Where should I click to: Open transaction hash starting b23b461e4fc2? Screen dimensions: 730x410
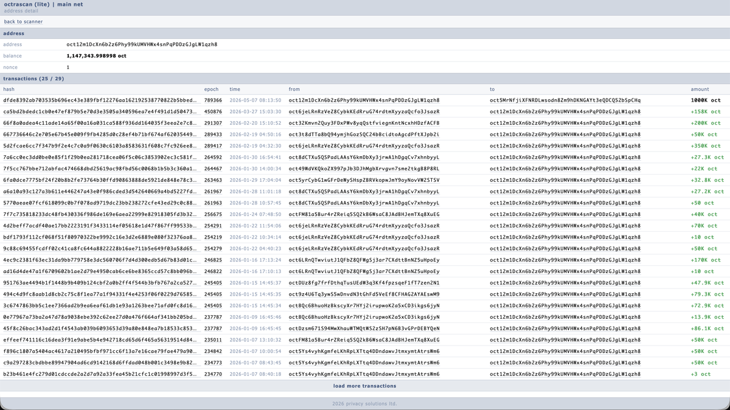tap(100, 374)
